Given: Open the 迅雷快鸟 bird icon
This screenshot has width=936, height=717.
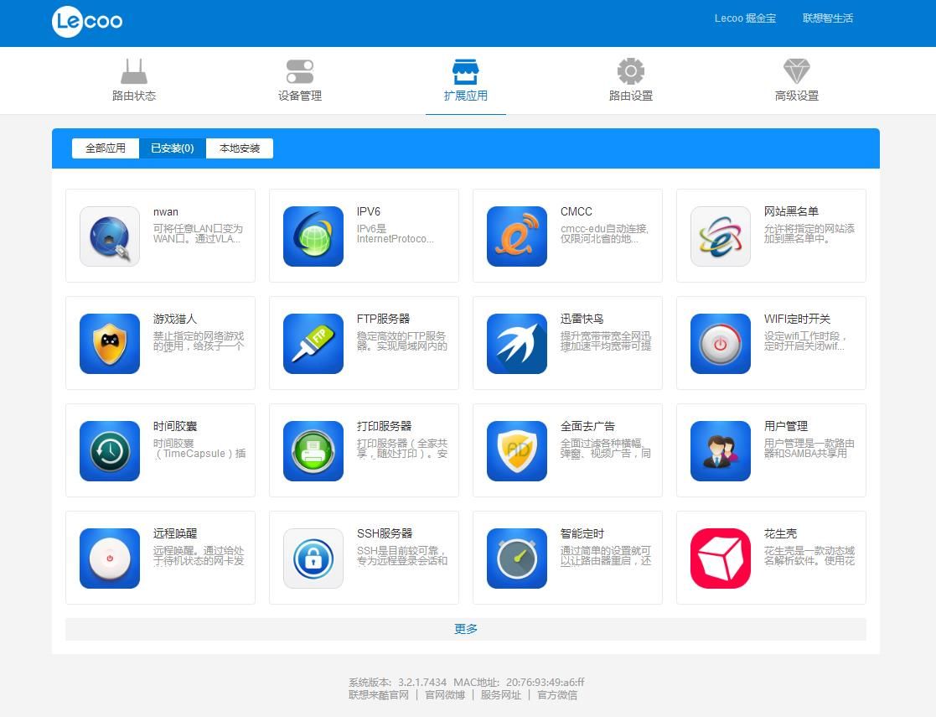Looking at the screenshot, I should tap(517, 344).
